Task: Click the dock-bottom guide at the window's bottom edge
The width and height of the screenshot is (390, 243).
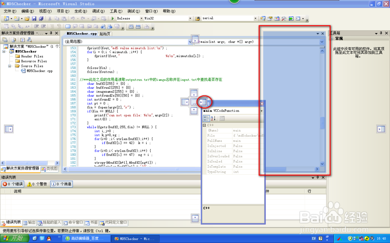Action: click(195, 218)
